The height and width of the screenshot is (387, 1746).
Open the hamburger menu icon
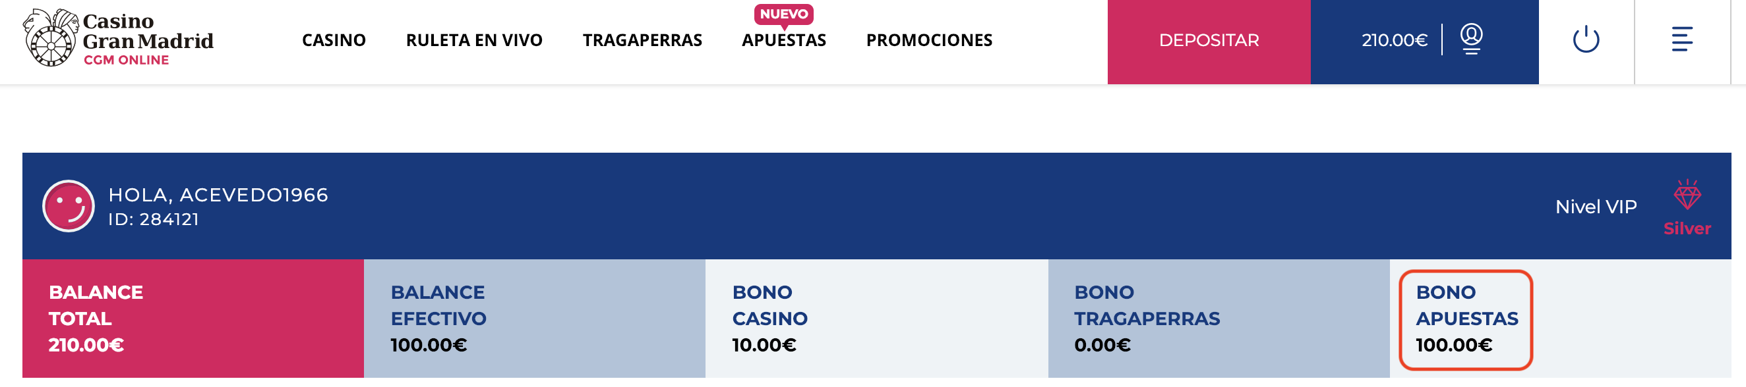point(1681,39)
